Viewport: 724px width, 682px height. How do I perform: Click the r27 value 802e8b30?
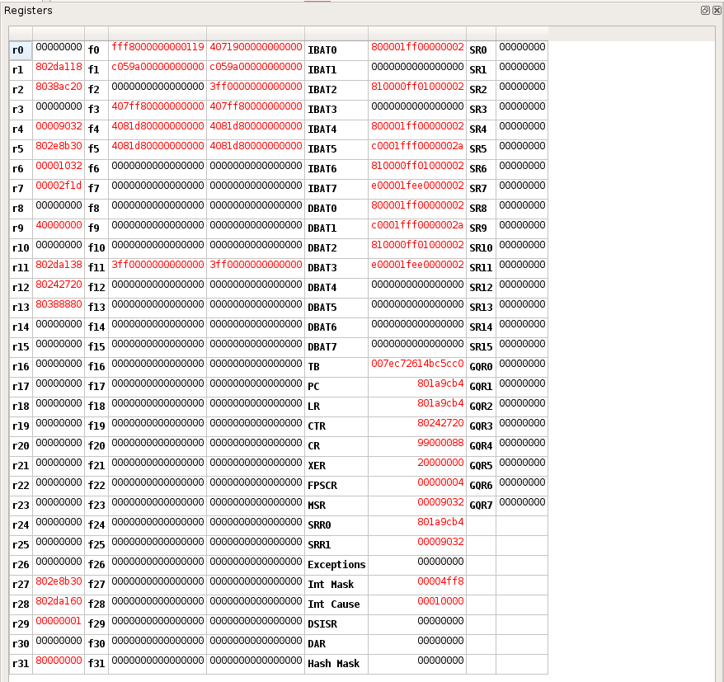(59, 581)
